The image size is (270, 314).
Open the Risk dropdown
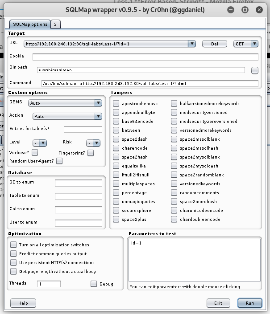coord(93,143)
